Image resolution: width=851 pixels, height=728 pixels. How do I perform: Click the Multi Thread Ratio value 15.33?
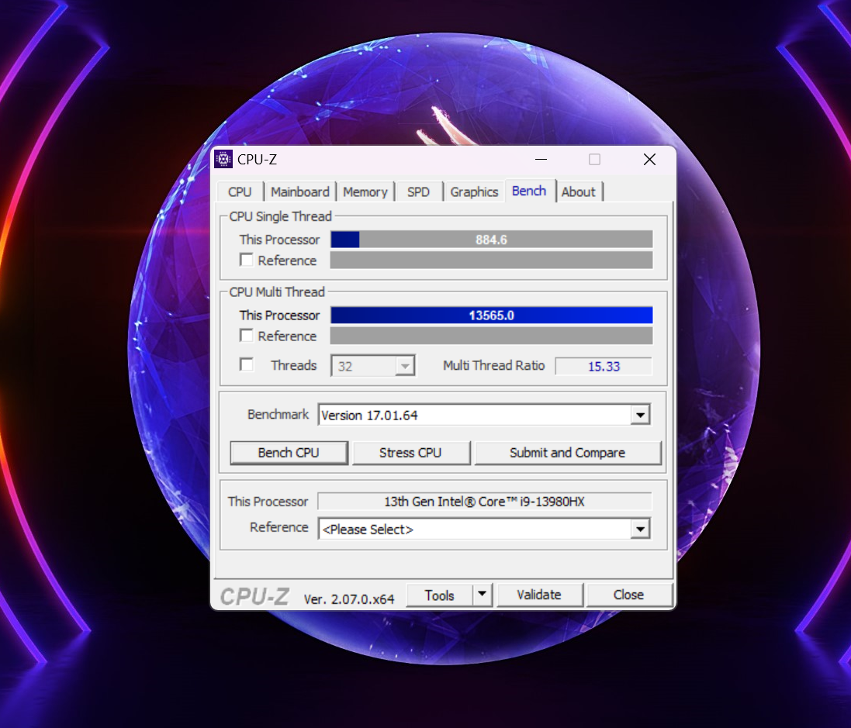pyautogui.click(x=604, y=366)
